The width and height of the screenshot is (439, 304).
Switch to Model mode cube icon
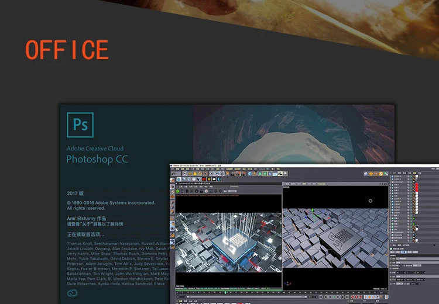[x=172, y=187]
